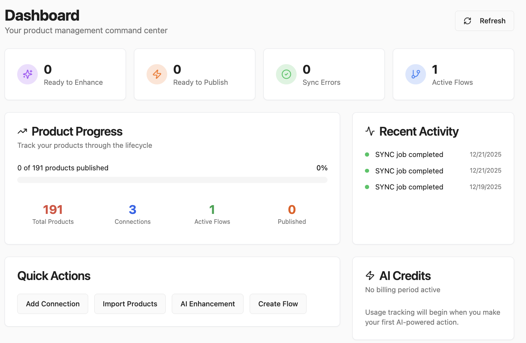Click the green status dot beside first SYNC job

pyautogui.click(x=367, y=154)
